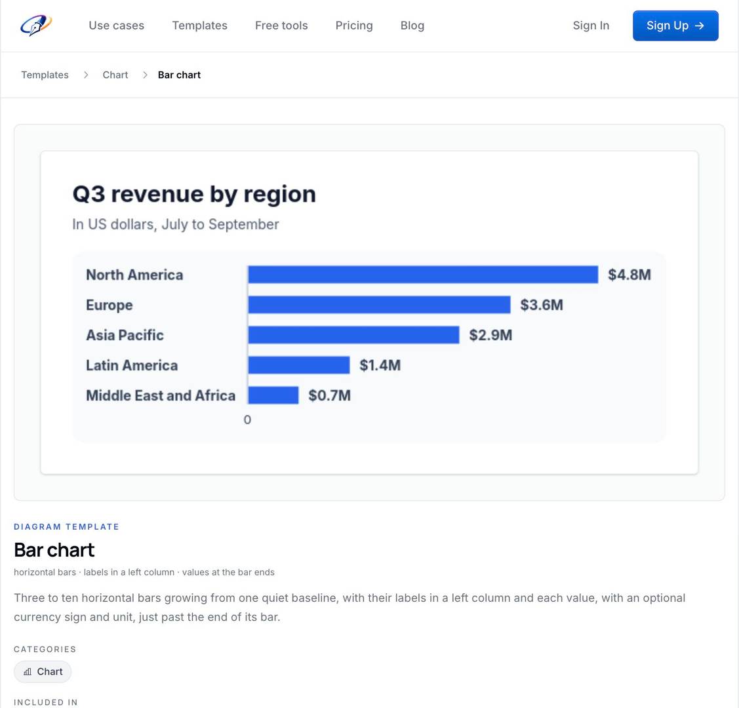Click the Europe bar in the chart
This screenshot has width=739, height=708.
pos(380,305)
